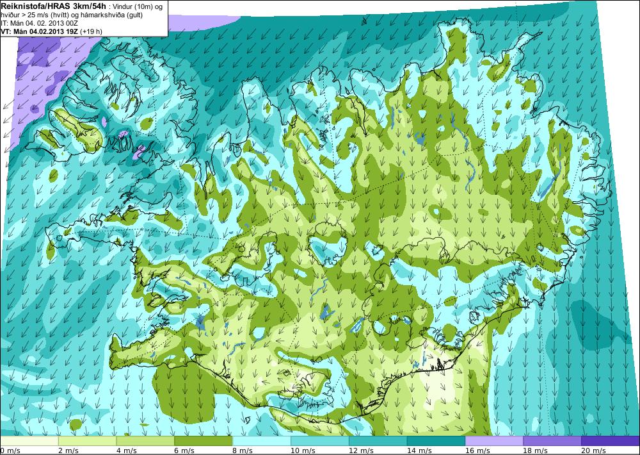Click the teal 12–14 m/s legend swatch
The height and width of the screenshot is (455, 640).
point(378,441)
